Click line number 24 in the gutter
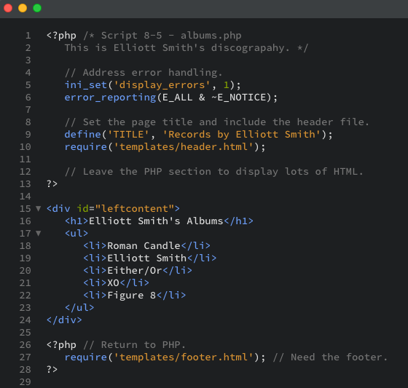The height and width of the screenshot is (388, 408). click(25, 320)
